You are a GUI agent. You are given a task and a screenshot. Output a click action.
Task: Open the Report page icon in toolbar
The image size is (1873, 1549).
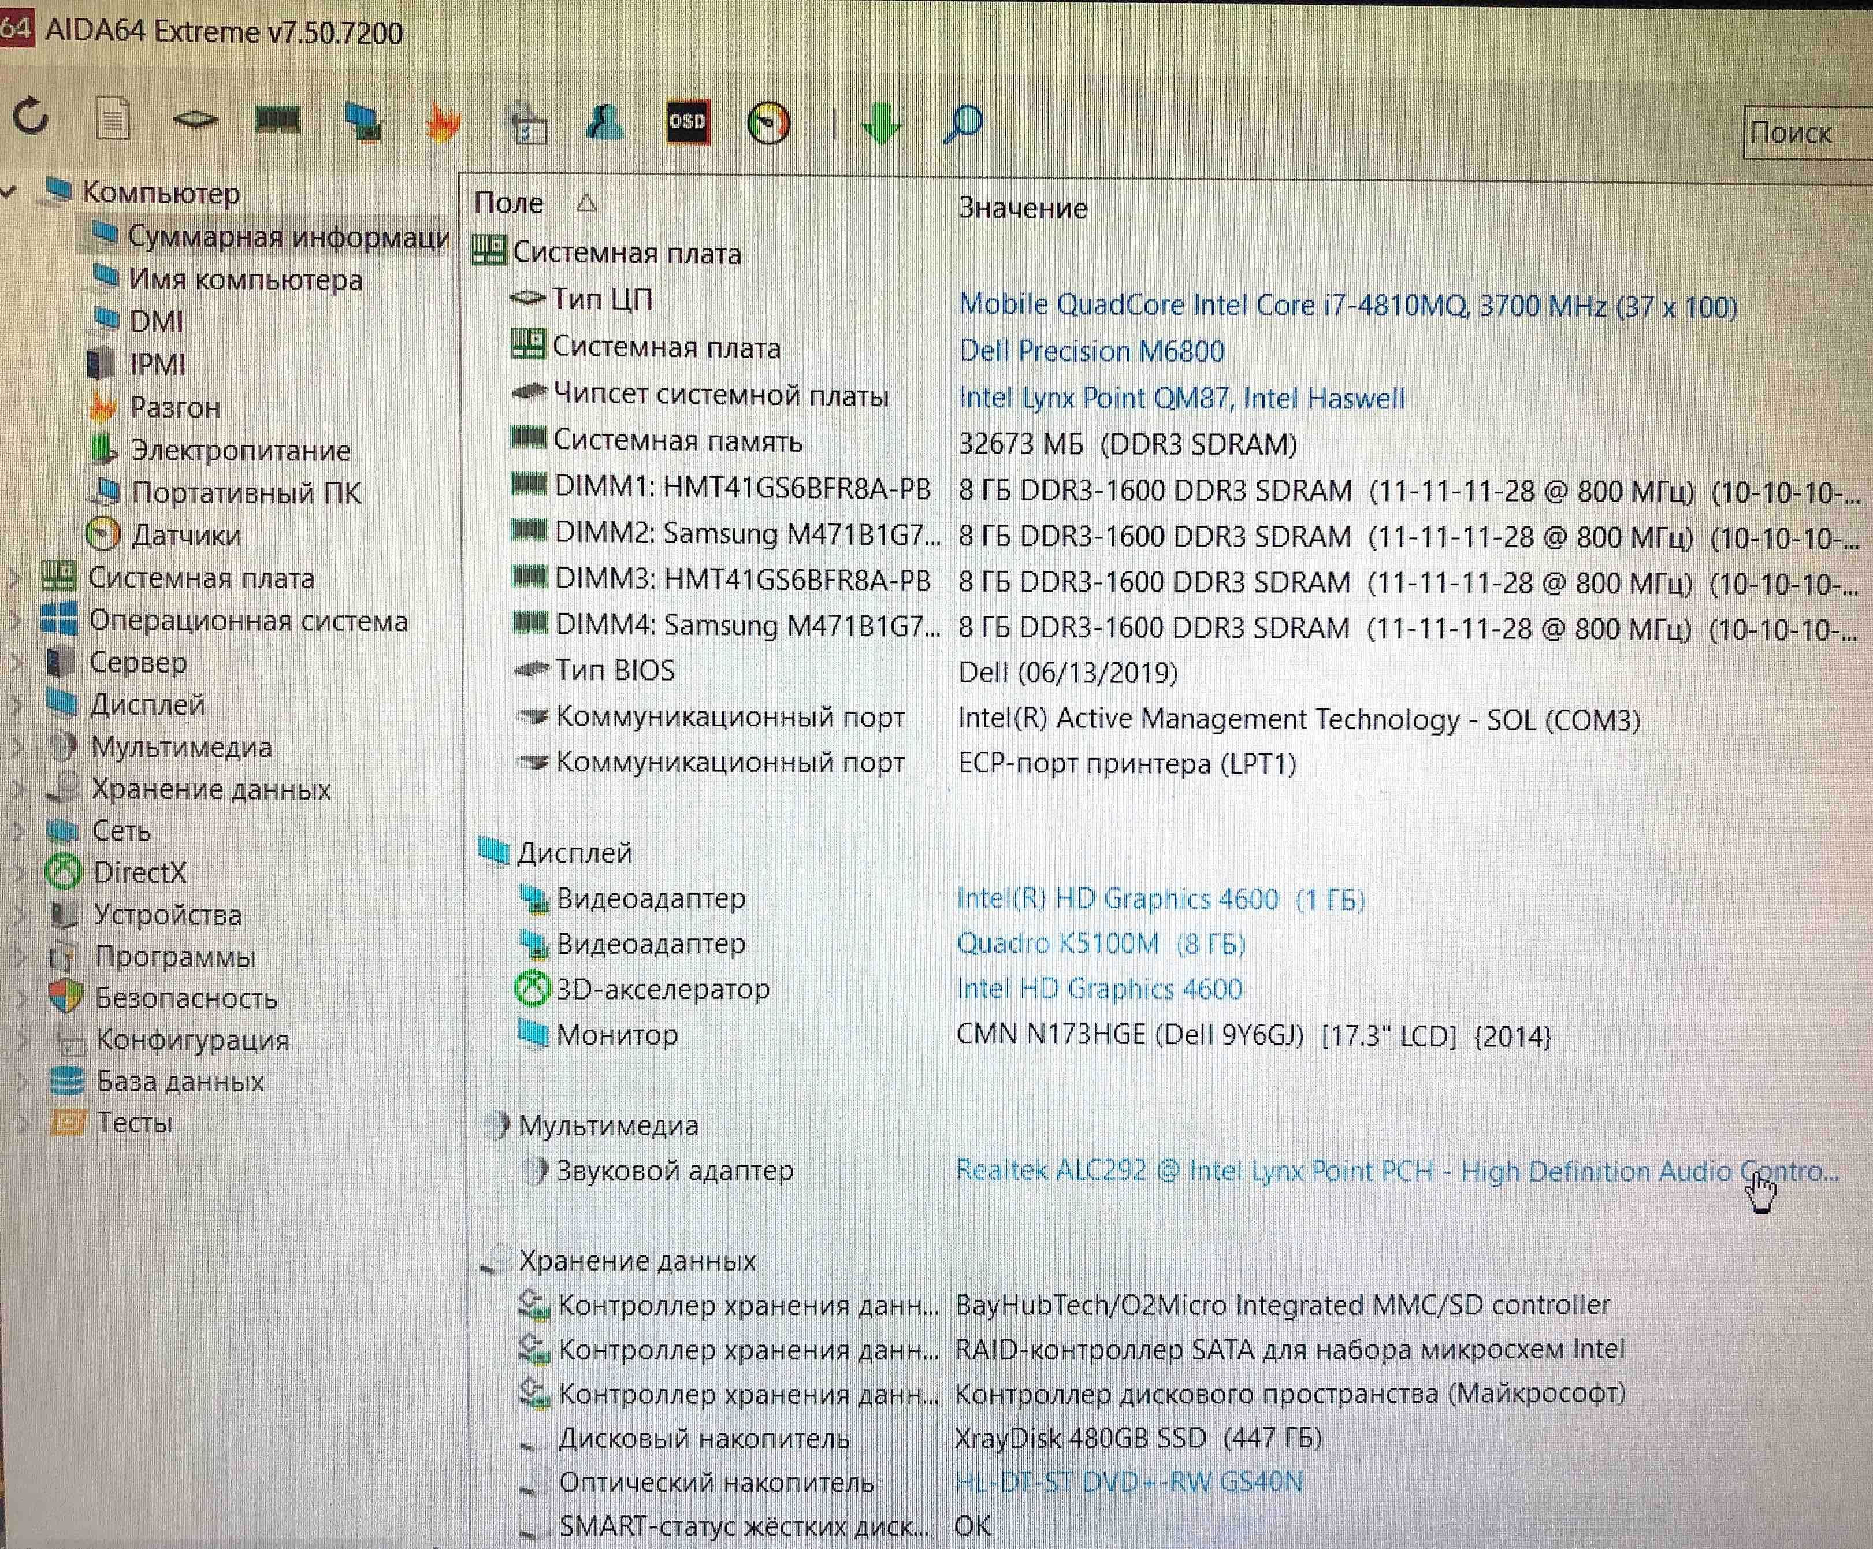[x=113, y=118]
